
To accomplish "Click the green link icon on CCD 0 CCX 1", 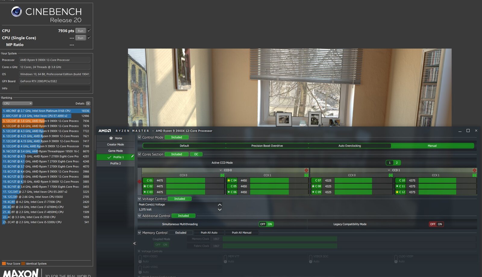I will tap(306, 175).
